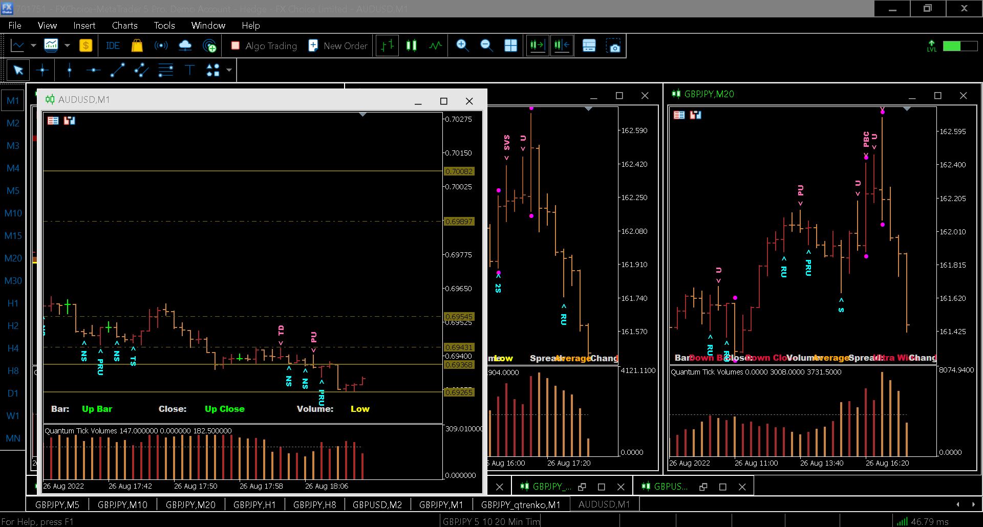This screenshot has height=527, width=983.
Task: Expand the new chart dropdown arrow
Action: [x=33, y=46]
